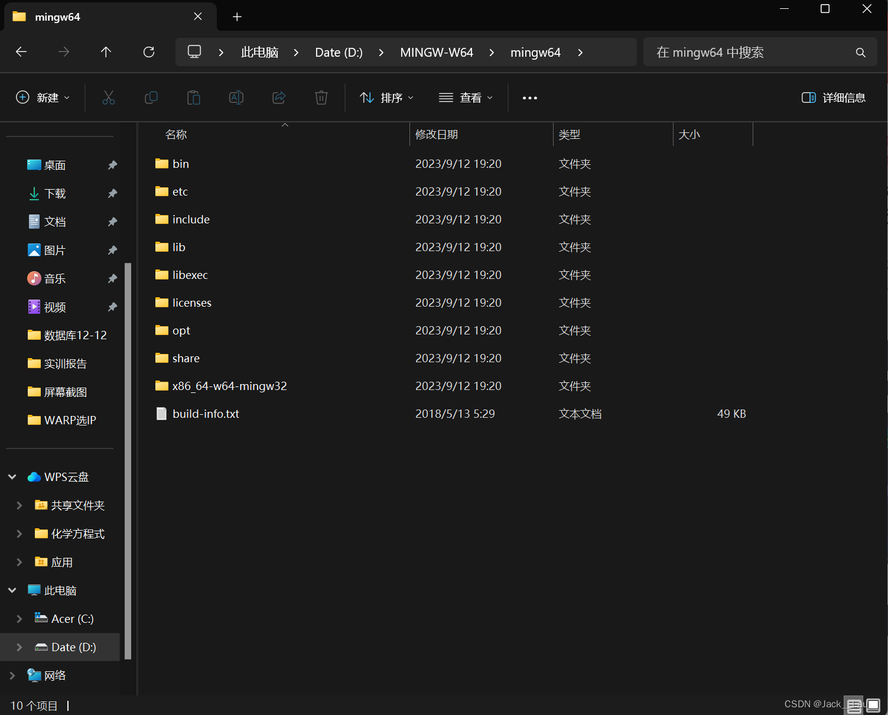Viewport: 888px width, 715px height.
Task: Expand the Date (D:) drive node
Action: coord(19,647)
